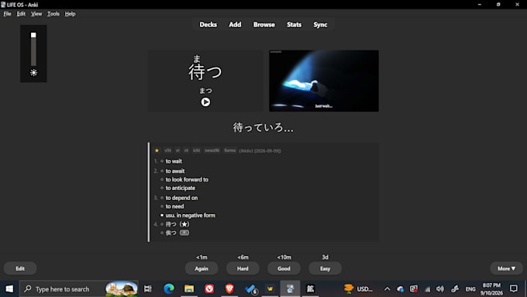Click the link tray icon

(455, 288)
